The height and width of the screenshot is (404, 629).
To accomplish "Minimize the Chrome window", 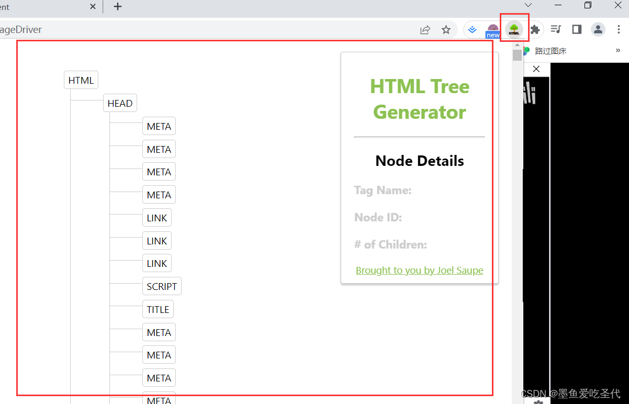I will (558, 5).
